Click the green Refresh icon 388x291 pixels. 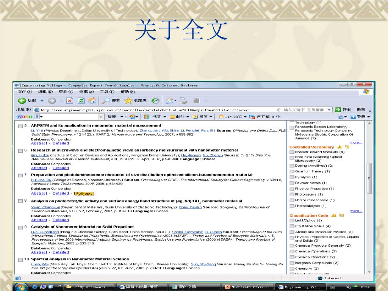81,101
